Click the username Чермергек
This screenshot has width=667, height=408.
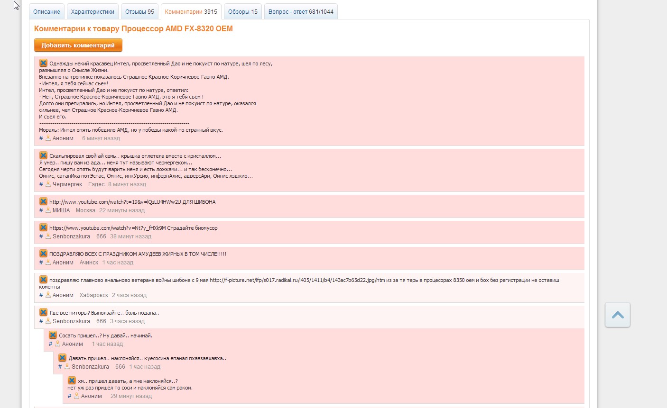coord(67,184)
